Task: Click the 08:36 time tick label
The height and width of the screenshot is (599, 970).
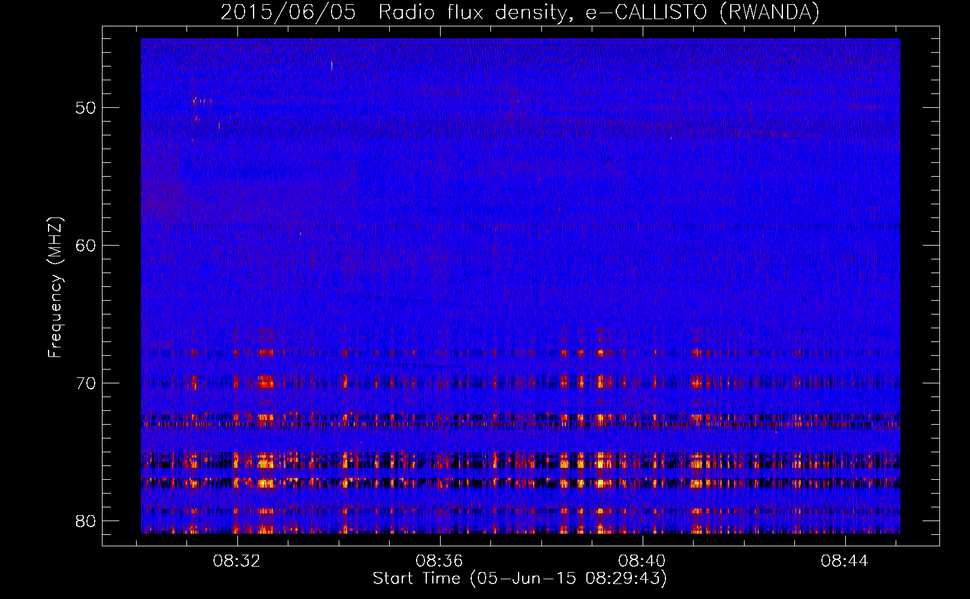Action: 440,561
